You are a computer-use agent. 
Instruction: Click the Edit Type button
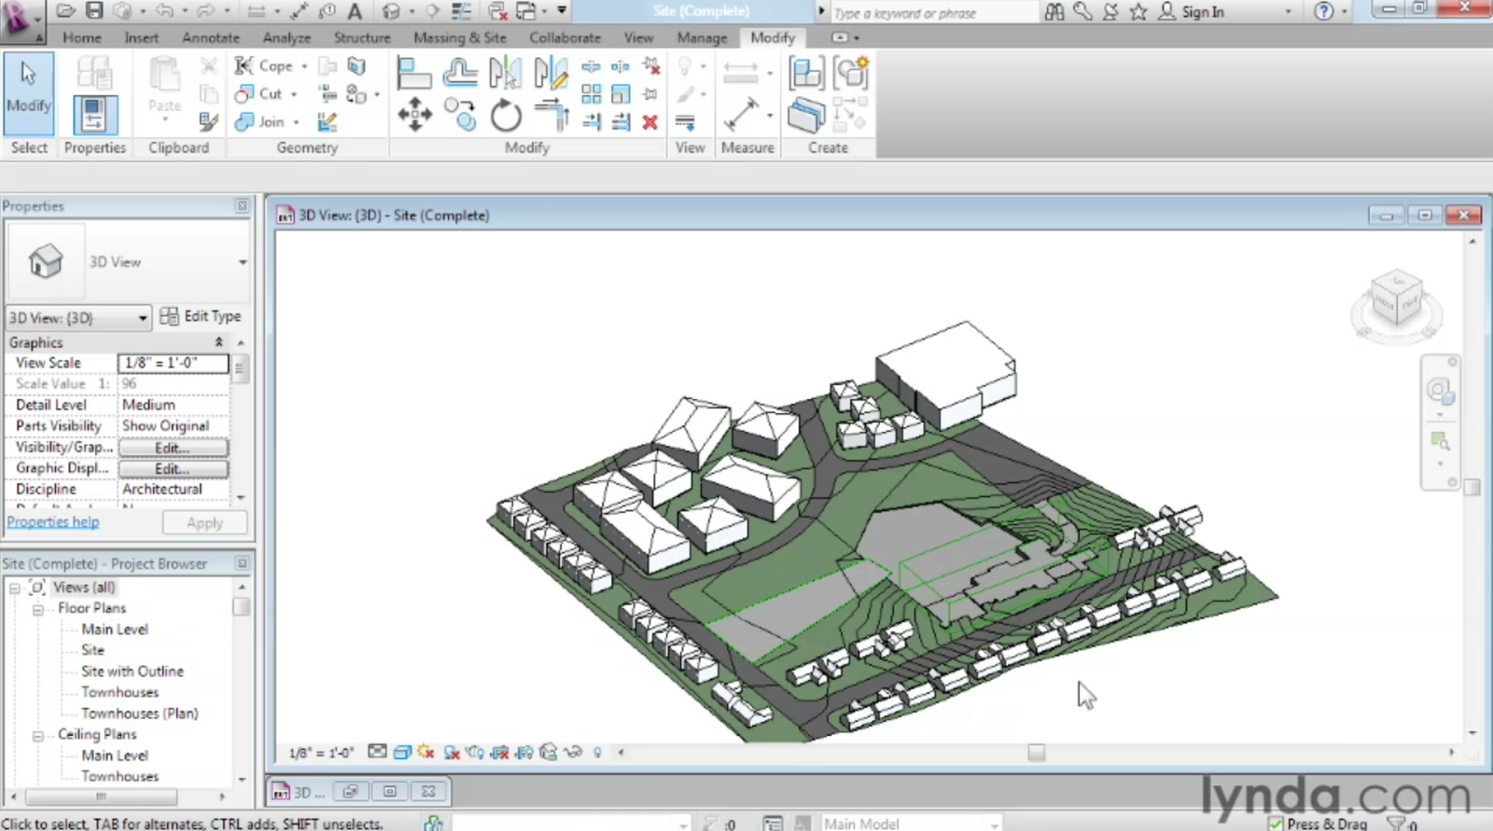[x=201, y=316]
